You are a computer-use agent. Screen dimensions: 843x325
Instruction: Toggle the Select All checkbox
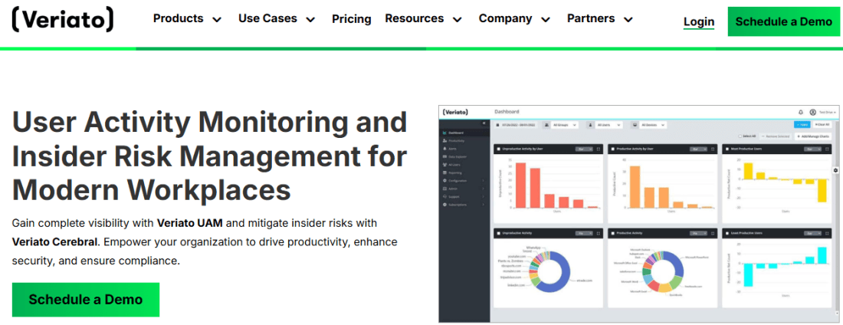point(740,136)
